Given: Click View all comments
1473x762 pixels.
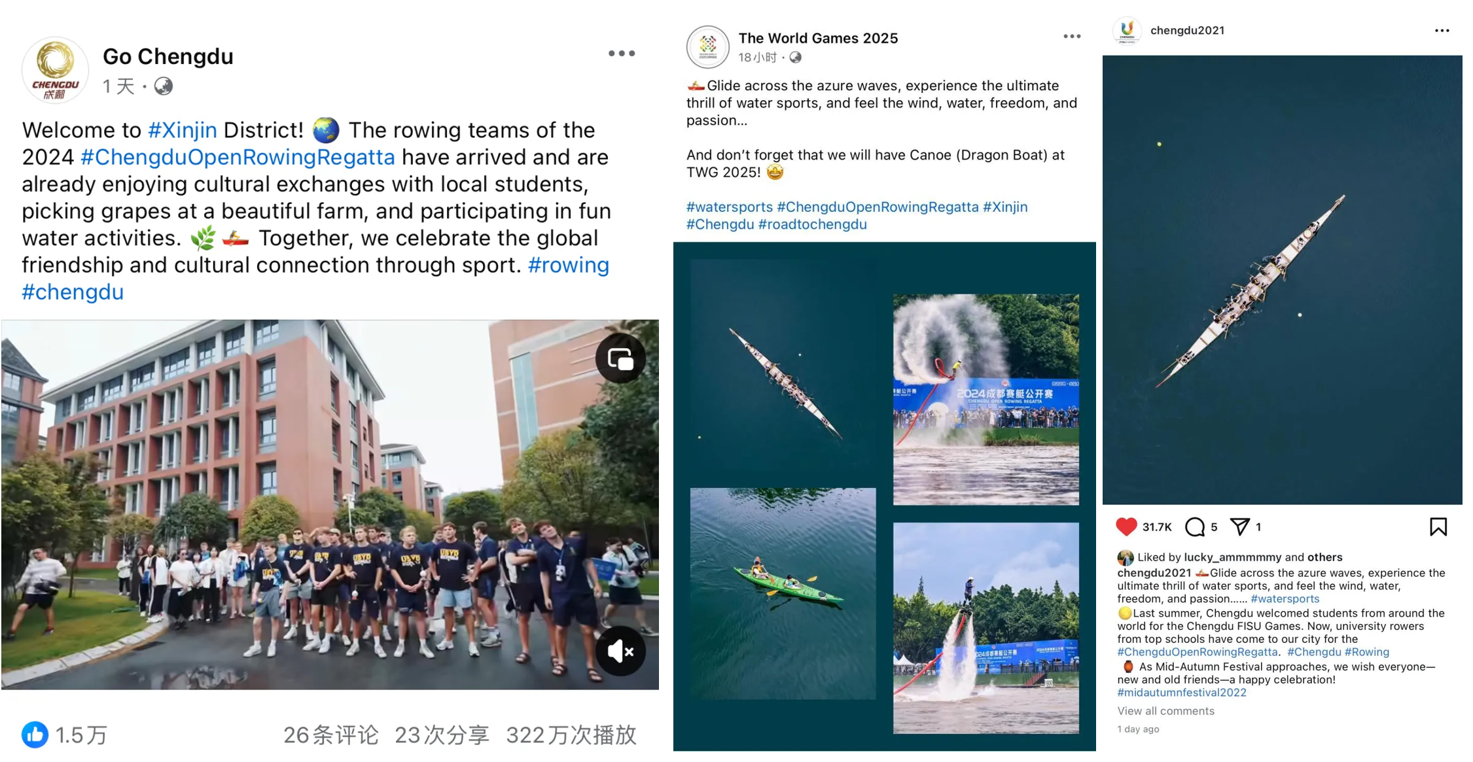Looking at the screenshot, I should [x=1165, y=711].
